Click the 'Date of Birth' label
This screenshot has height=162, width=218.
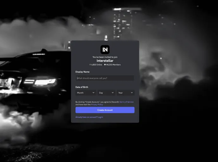click(82, 87)
